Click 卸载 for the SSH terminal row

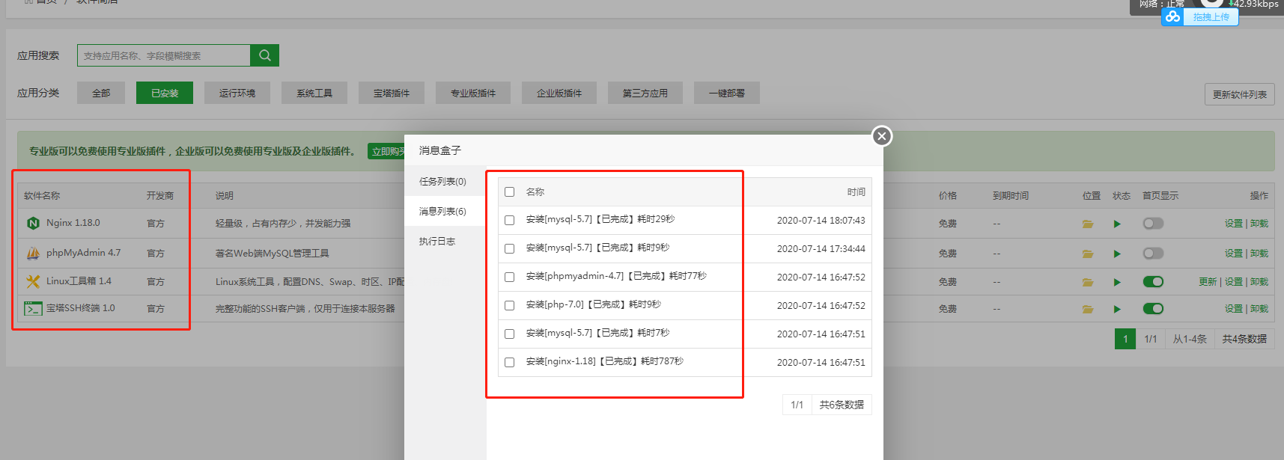(x=1259, y=309)
